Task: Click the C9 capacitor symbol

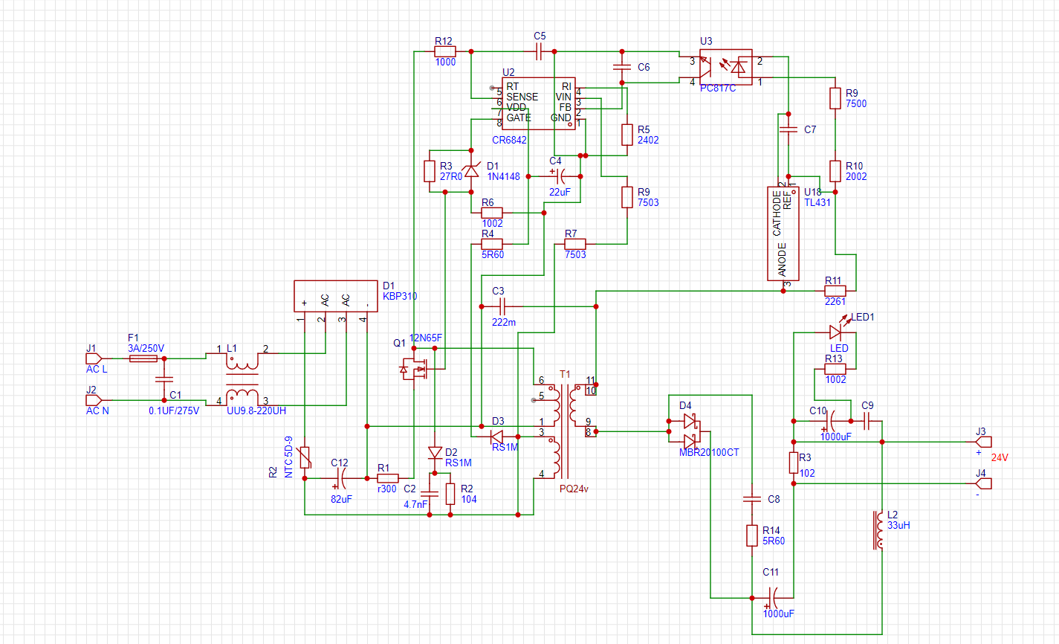Action: point(867,421)
